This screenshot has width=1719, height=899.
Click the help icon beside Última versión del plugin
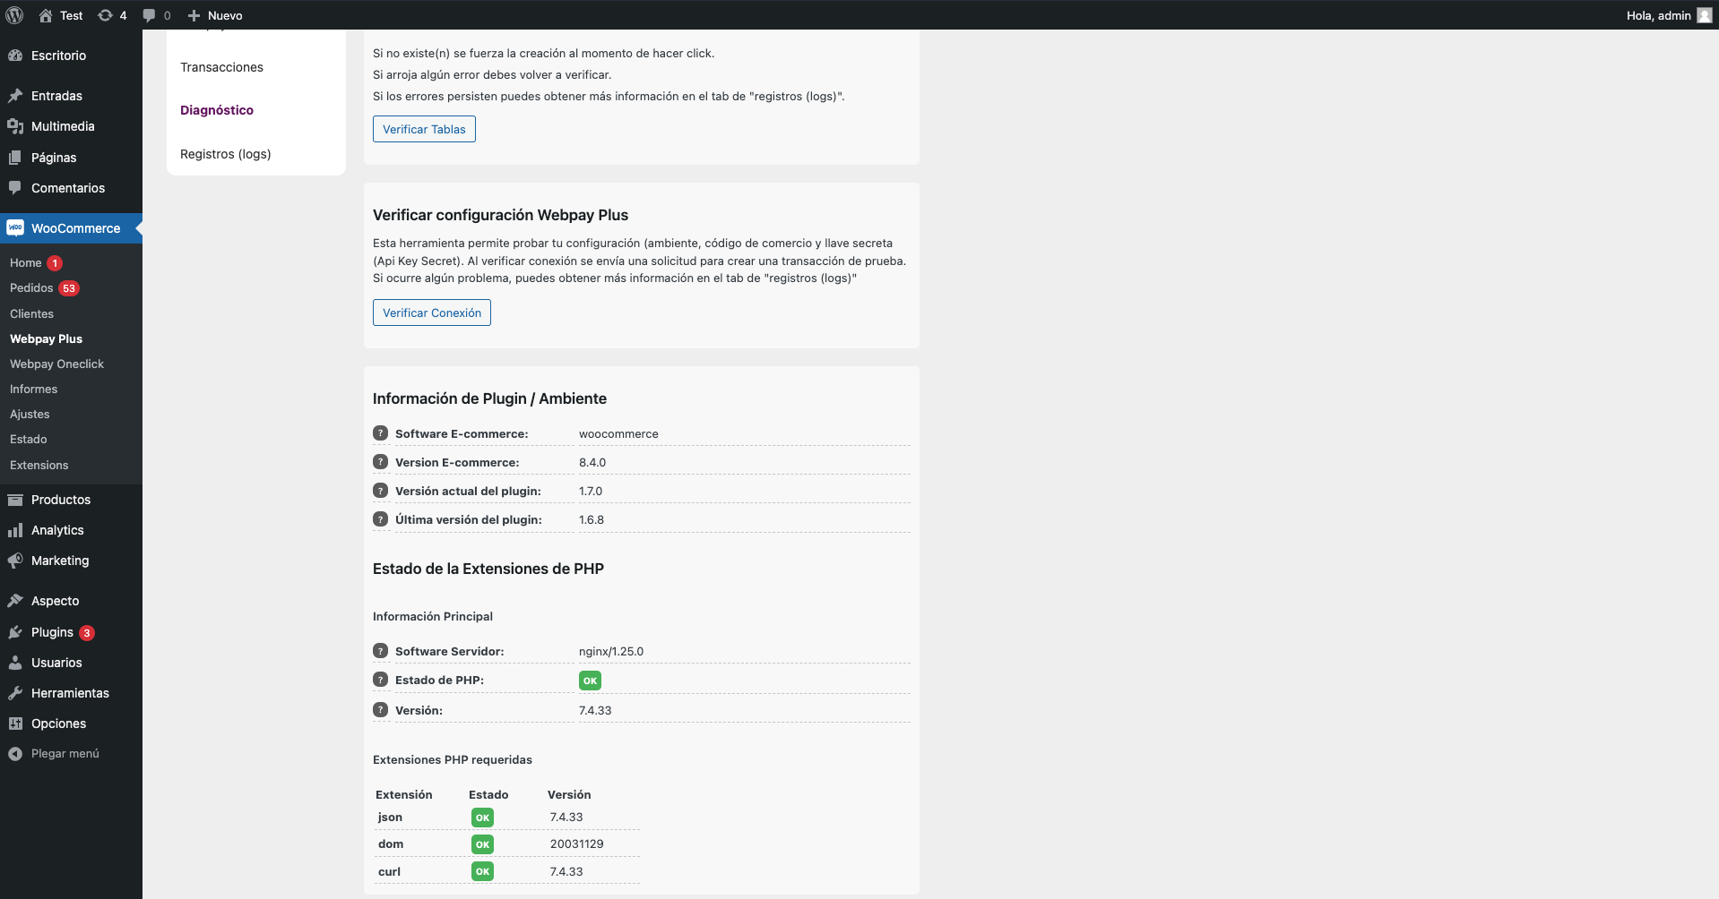tap(380, 519)
